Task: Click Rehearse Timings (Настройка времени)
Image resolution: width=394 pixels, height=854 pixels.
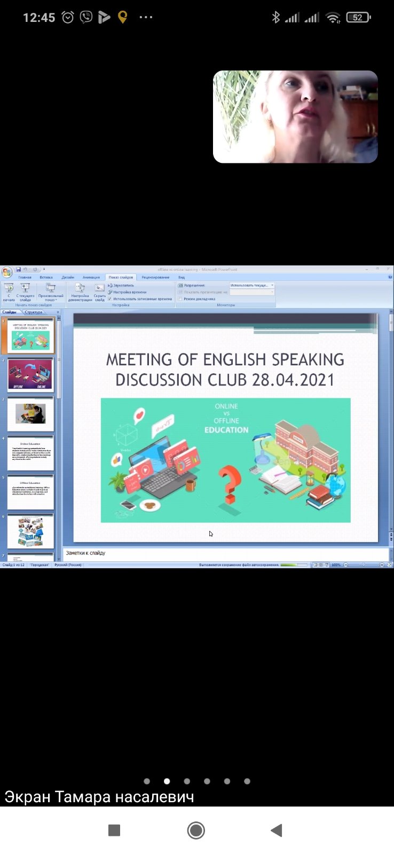Action: (x=129, y=292)
